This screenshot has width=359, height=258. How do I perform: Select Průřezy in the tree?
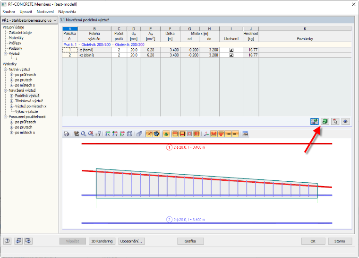click(15, 43)
